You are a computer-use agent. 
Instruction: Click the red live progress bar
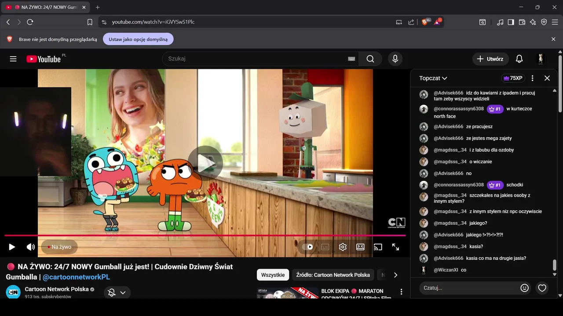[205, 236]
